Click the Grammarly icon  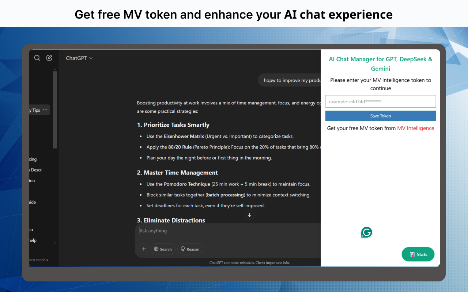pyautogui.click(x=367, y=232)
